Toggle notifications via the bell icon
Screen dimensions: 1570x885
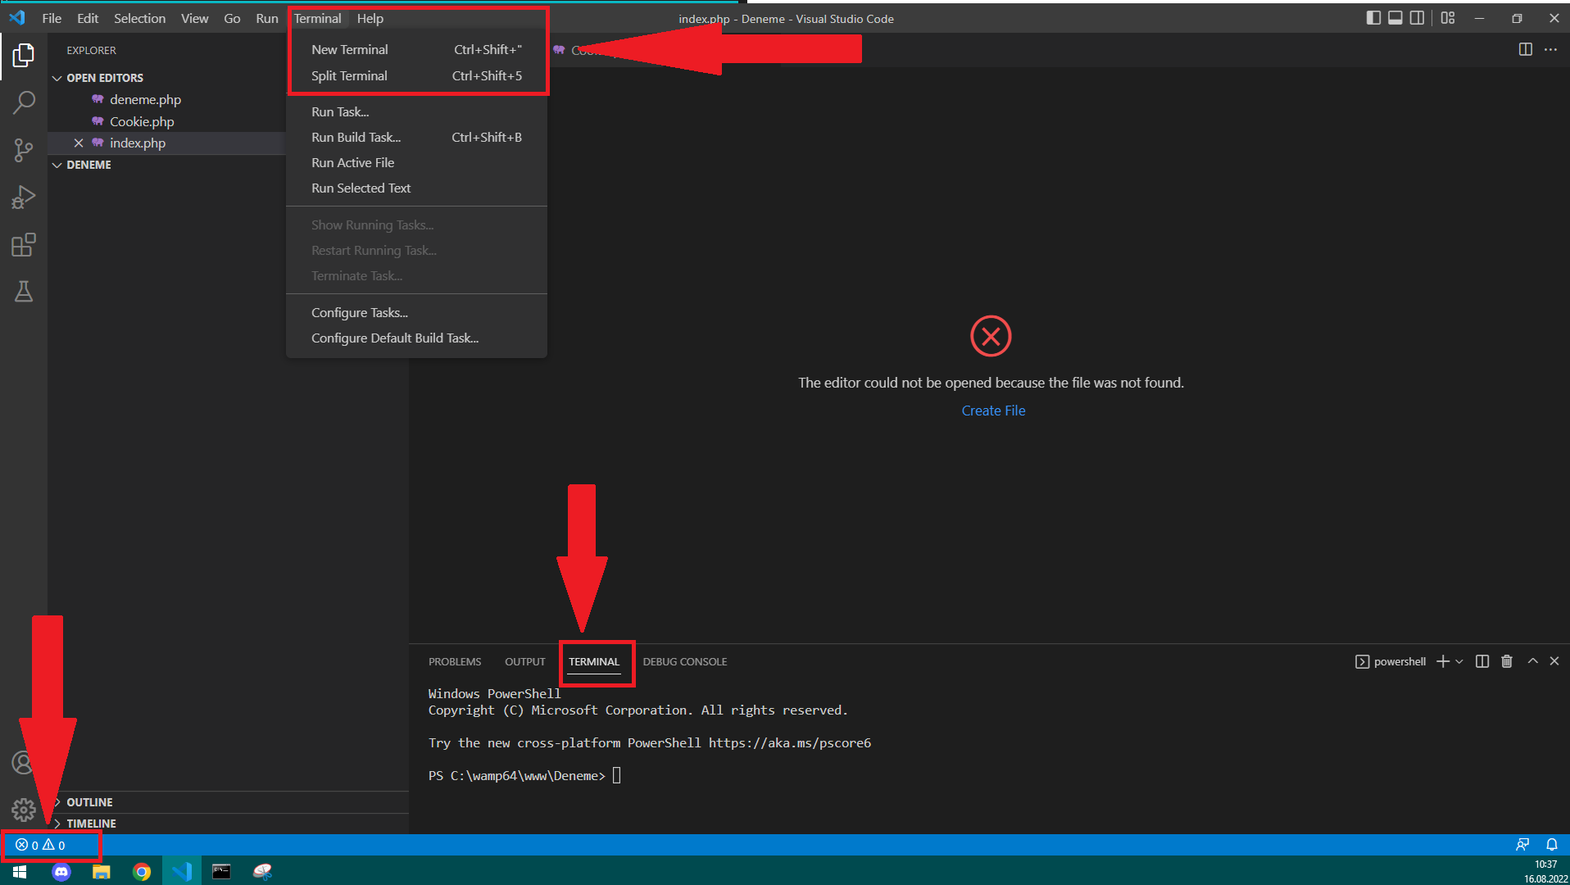[x=1551, y=844]
